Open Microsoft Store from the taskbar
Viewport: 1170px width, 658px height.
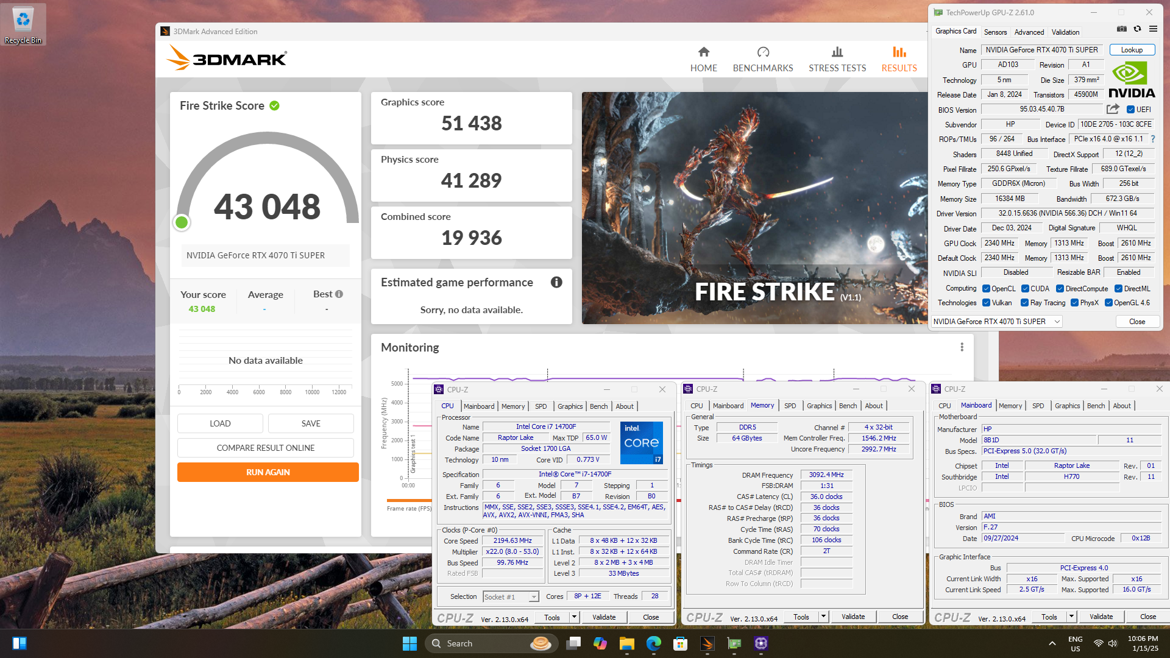tap(681, 643)
